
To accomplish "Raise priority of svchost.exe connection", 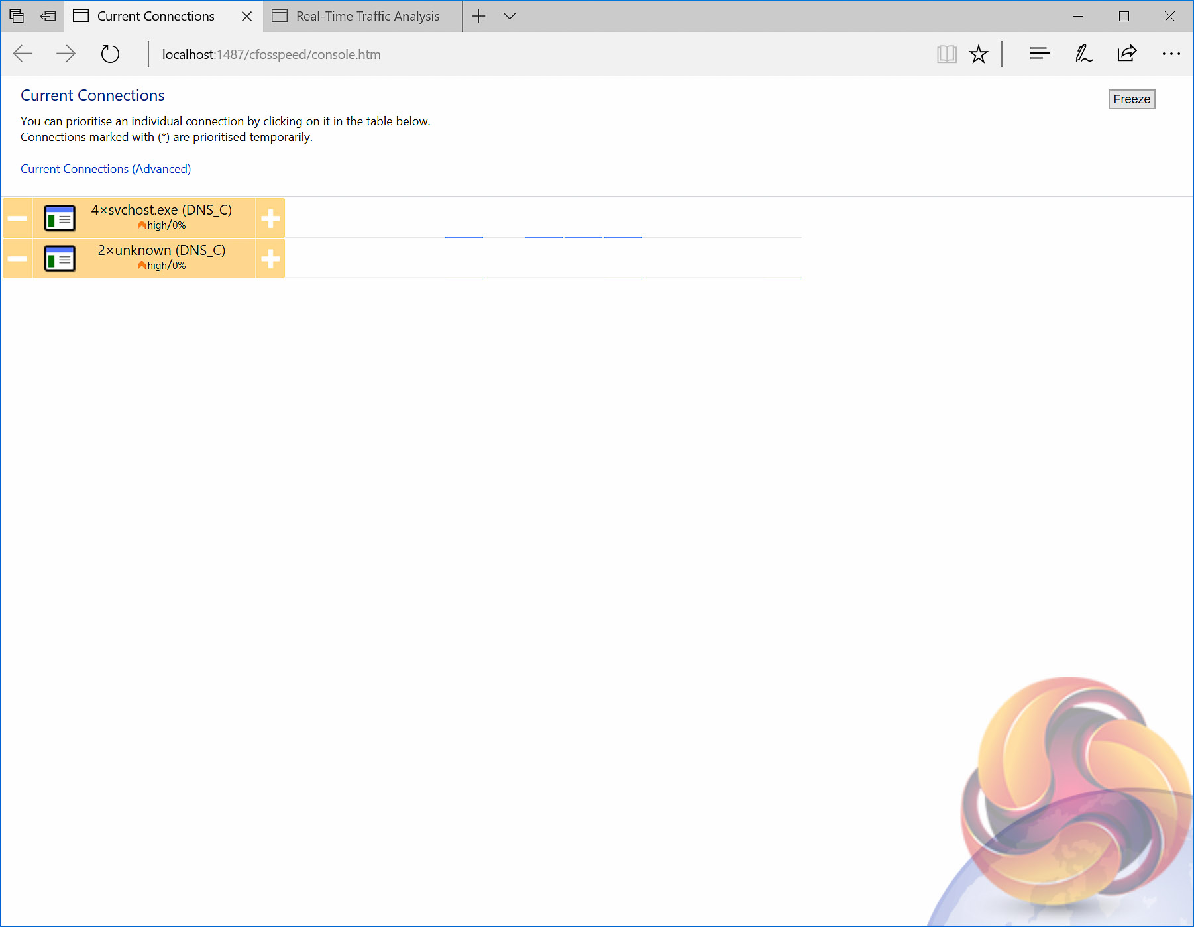I will pos(270,218).
